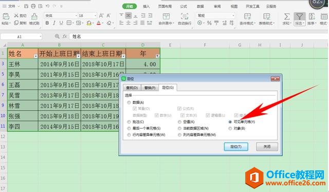Select the 批注(C) radio option
The height and width of the screenshot is (192, 329).
coord(129,122)
